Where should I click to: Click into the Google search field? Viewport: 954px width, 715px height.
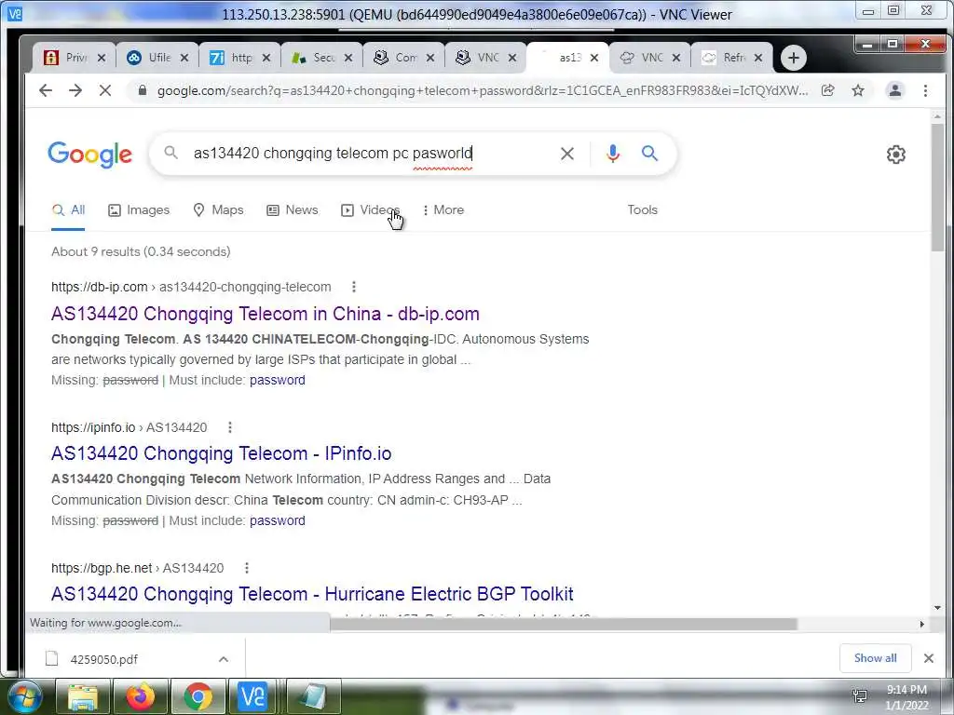click(371, 154)
